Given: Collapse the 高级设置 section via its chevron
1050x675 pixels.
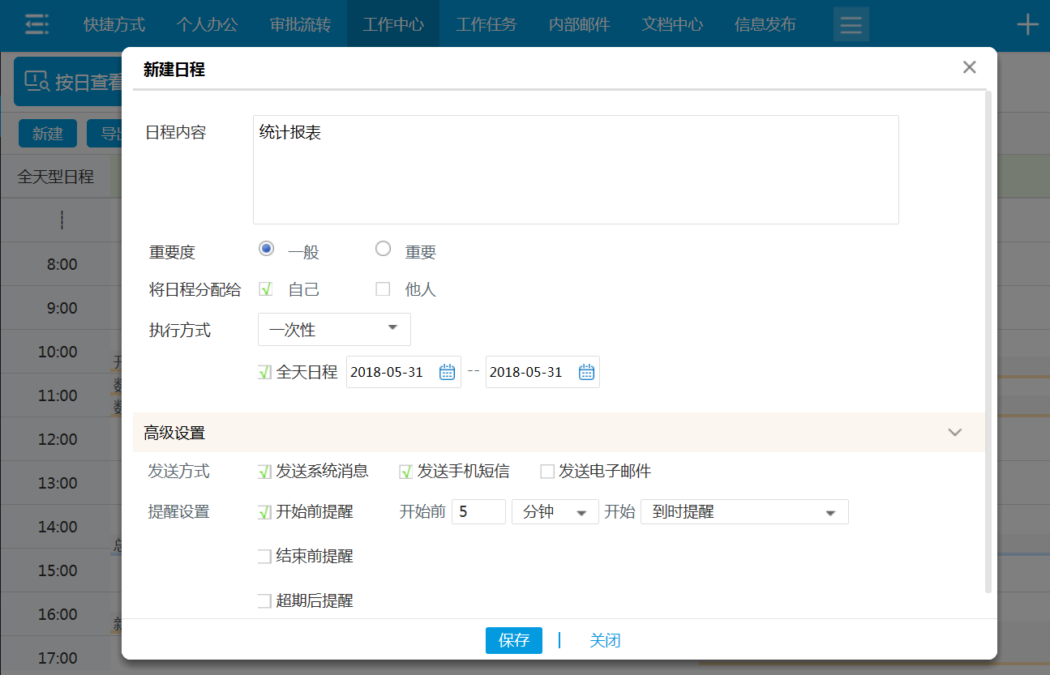Looking at the screenshot, I should [954, 432].
